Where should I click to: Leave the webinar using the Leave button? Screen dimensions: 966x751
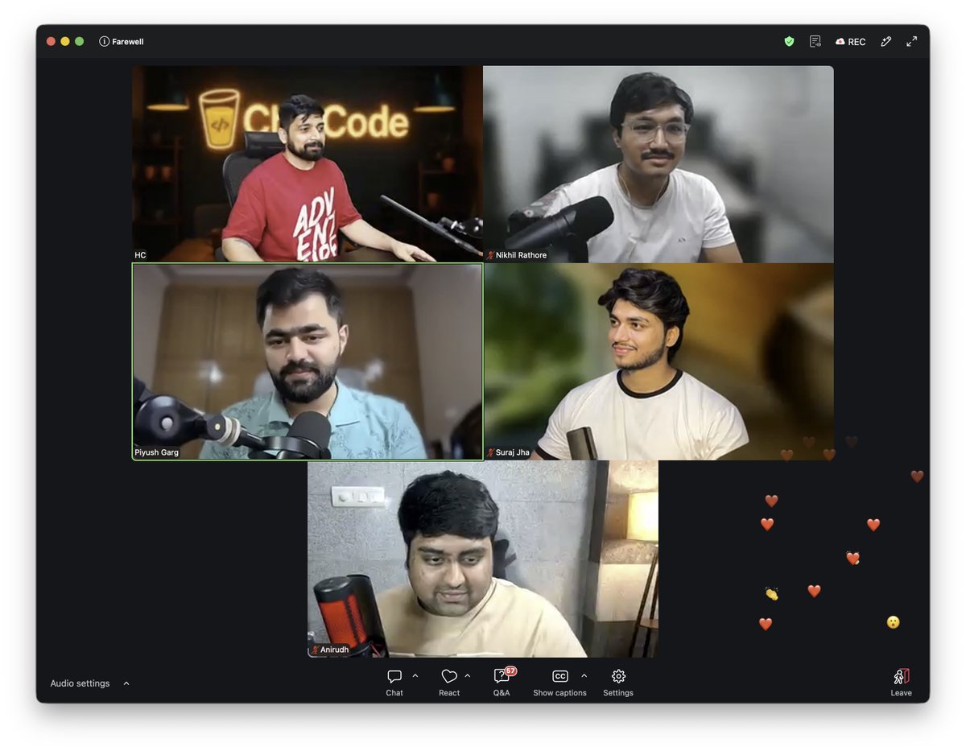coord(901,682)
